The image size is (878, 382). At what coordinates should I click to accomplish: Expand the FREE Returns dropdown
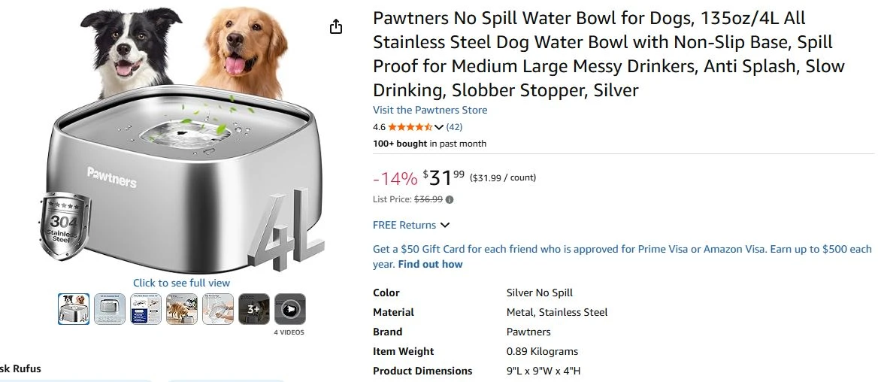coord(445,225)
